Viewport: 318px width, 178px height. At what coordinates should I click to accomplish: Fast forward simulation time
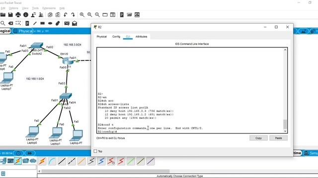click(30, 153)
